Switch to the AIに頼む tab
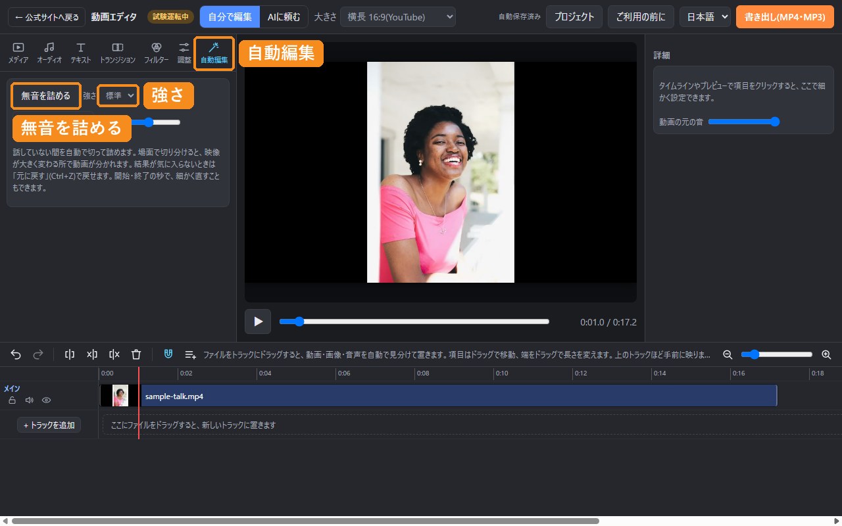Image resolution: width=842 pixels, height=526 pixels. click(x=284, y=17)
